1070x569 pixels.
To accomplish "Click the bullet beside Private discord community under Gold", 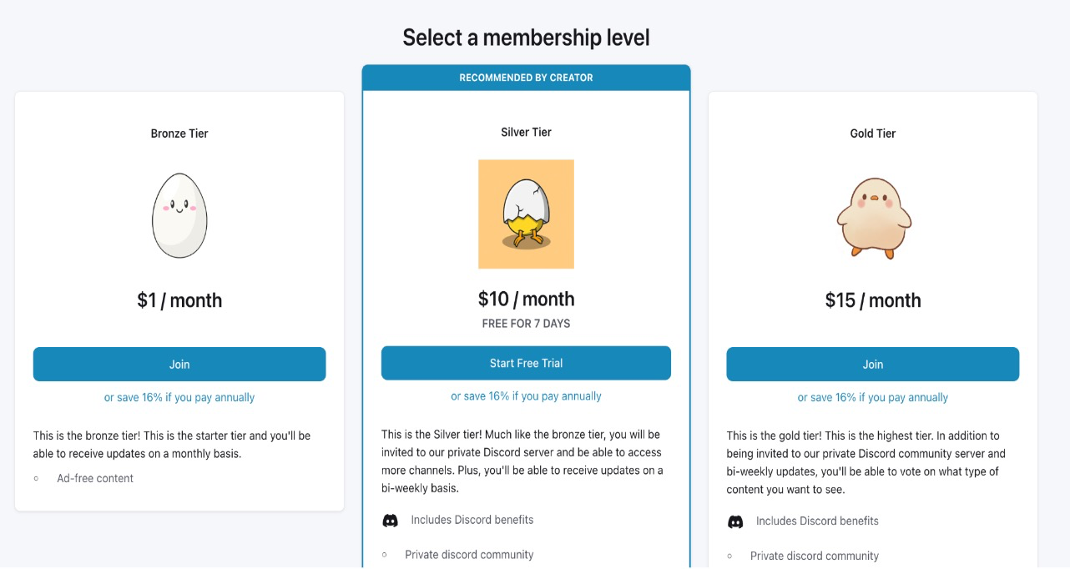I will (731, 556).
